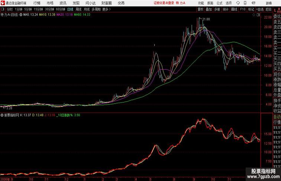
Task: Select the 日线 daily tab
Action: tap(70, 9)
